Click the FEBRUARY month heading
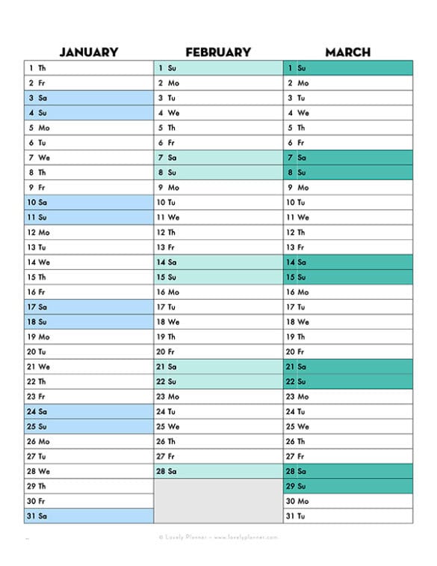 218,52
